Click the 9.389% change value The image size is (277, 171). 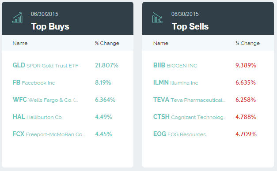point(246,65)
